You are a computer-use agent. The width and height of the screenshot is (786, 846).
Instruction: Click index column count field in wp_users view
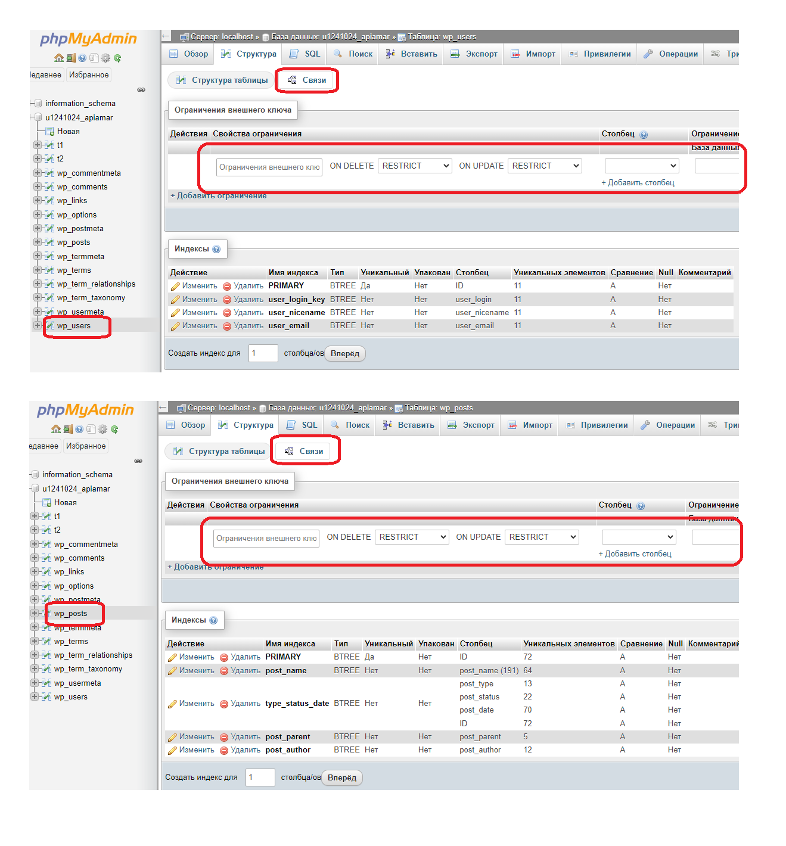click(263, 353)
